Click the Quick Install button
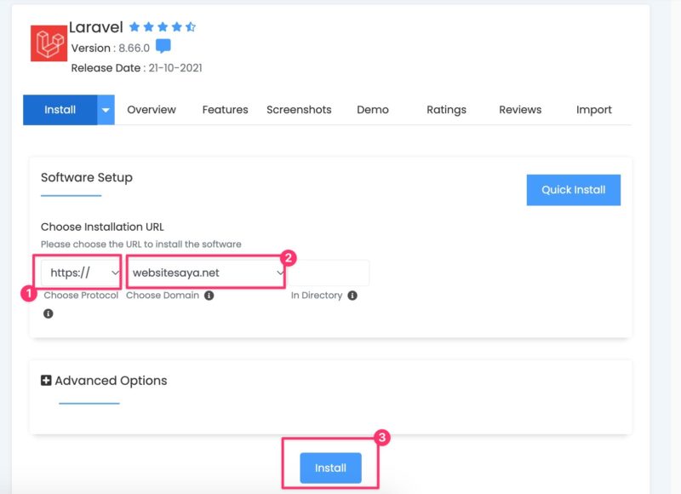Screen dimensions: 681x494 point(574,190)
